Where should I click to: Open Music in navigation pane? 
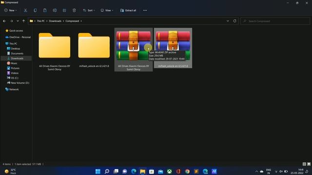(12, 63)
